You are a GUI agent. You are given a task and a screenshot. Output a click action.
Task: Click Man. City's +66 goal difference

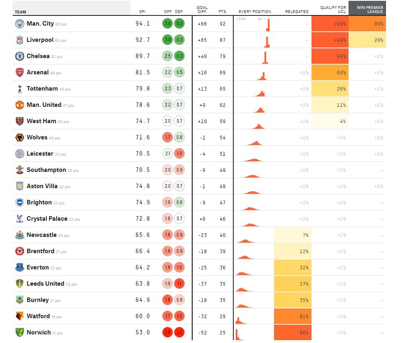point(202,24)
